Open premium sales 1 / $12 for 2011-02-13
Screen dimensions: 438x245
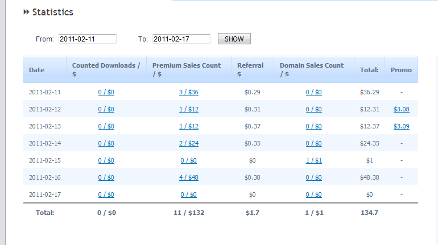click(x=189, y=126)
